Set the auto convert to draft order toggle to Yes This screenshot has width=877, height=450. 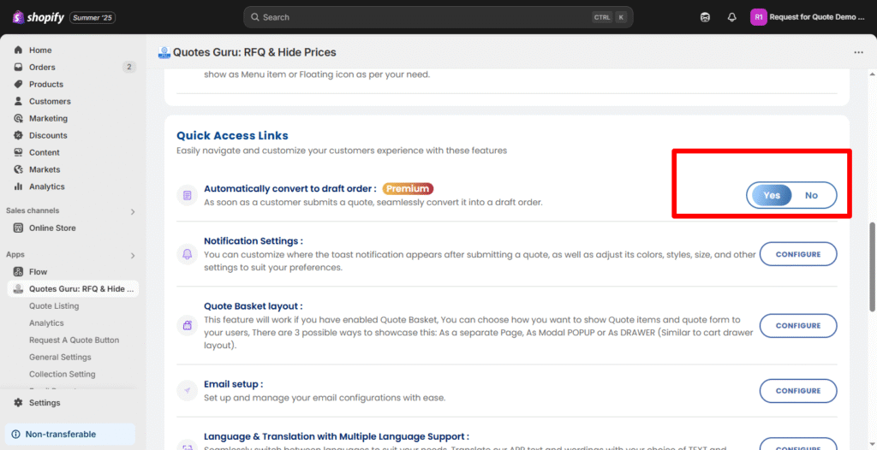pyautogui.click(x=772, y=195)
